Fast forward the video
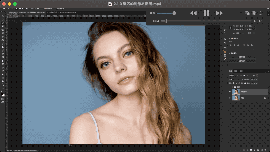Viewport: 270px width, 152px height. [219, 13]
